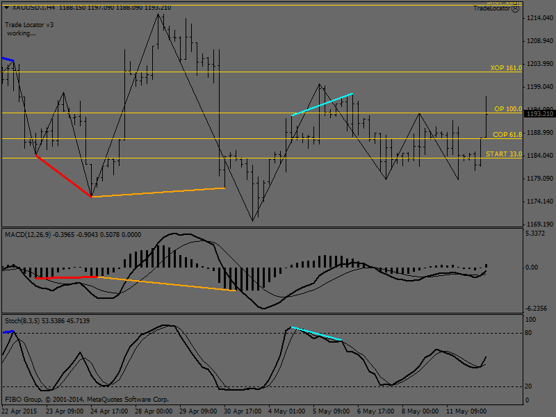Click the triangle arrow before XAUUSD.1,H4
556x417 pixels.
tap(4, 8)
